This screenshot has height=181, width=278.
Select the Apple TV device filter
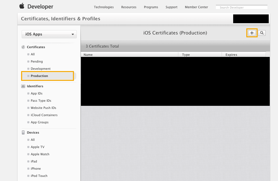pyautogui.click(x=38, y=147)
